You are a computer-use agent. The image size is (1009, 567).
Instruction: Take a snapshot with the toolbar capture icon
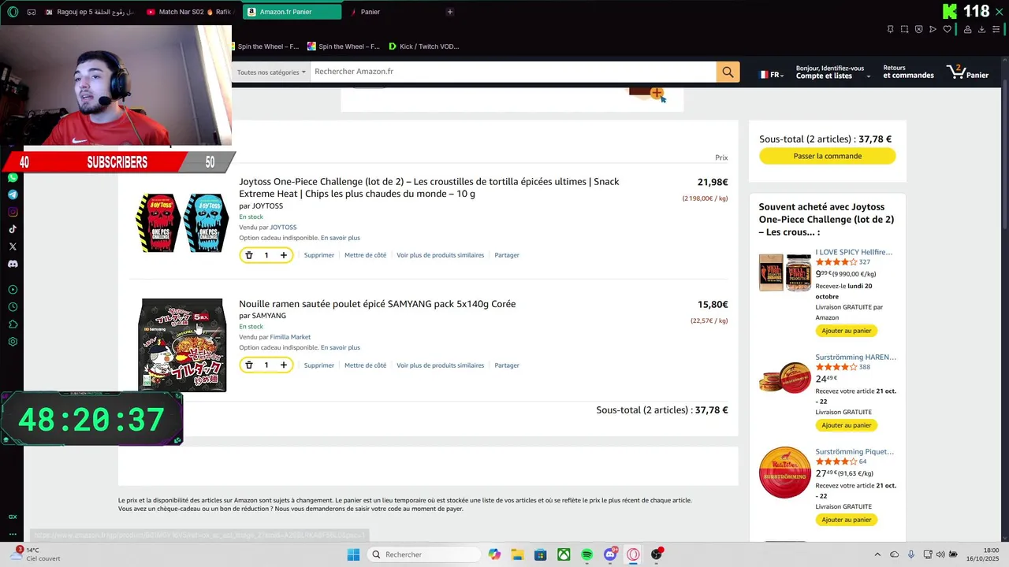[x=904, y=29]
